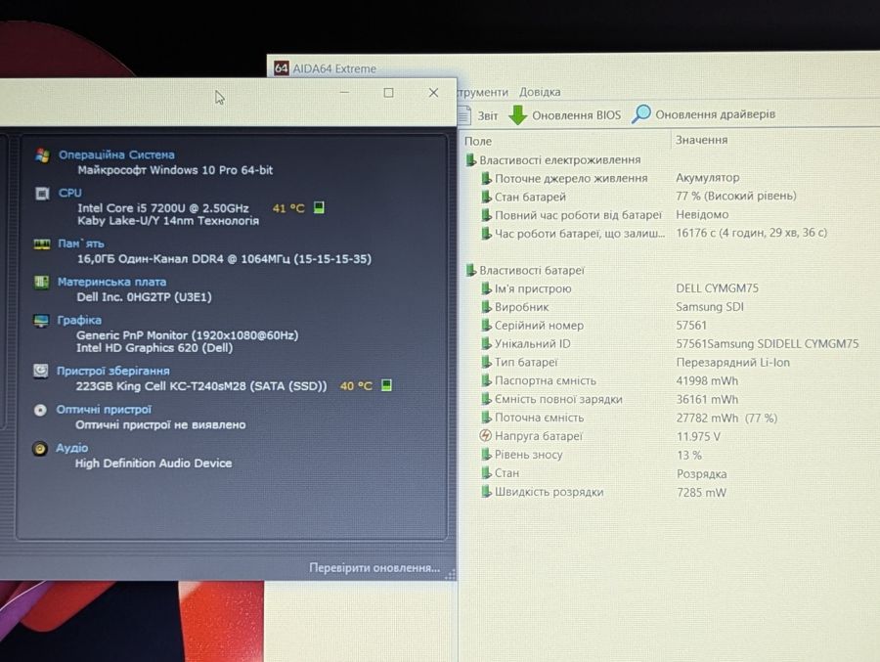Click the battery icon beside Поточне джерело живлення
The width and height of the screenshot is (880, 662).
(486, 179)
